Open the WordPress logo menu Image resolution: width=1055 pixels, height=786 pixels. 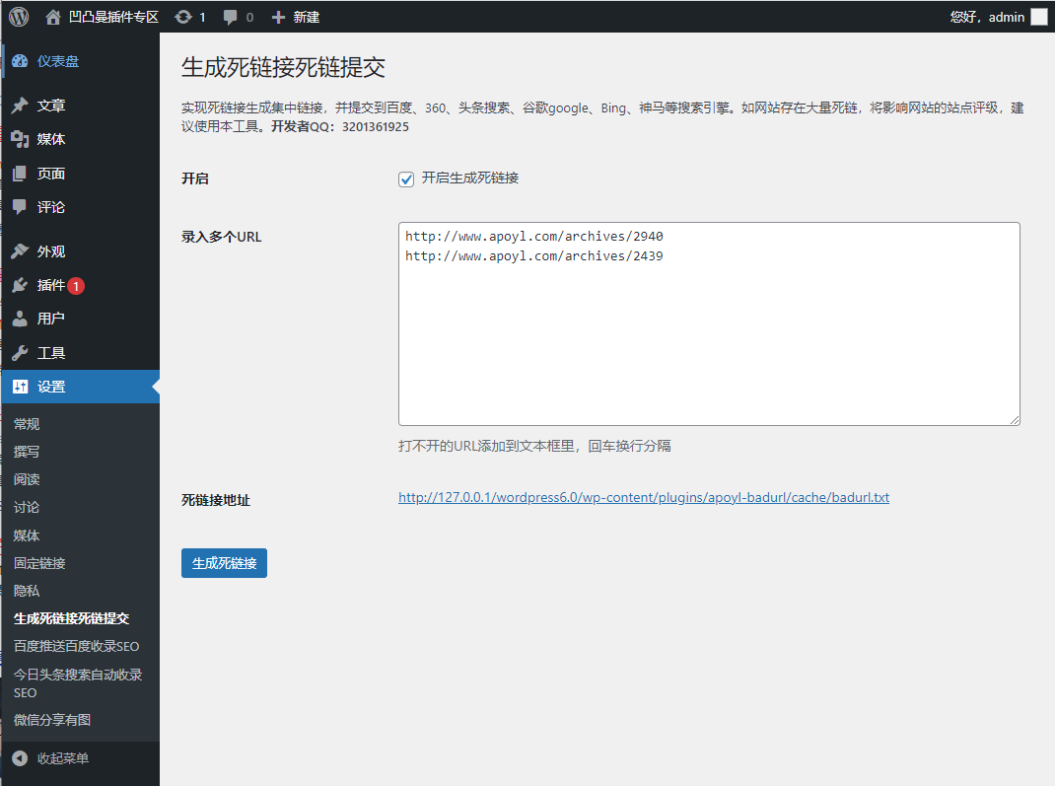[x=19, y=16]
